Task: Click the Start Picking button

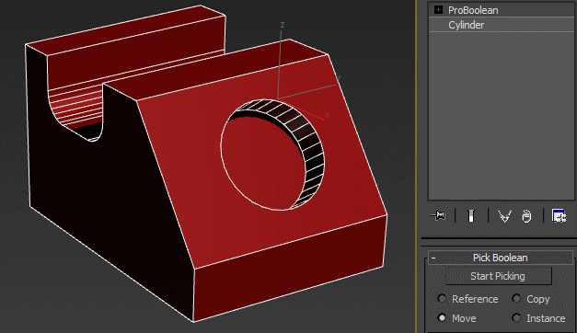Action: tap(498, 276)
